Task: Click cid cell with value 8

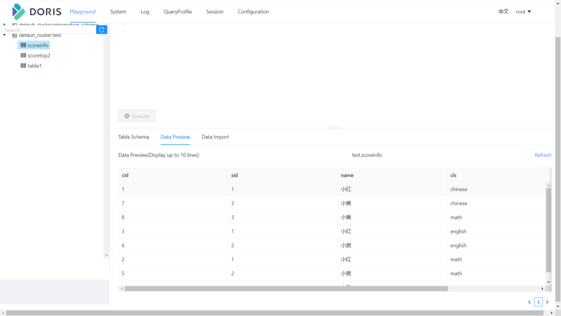Action: (173, 217)
